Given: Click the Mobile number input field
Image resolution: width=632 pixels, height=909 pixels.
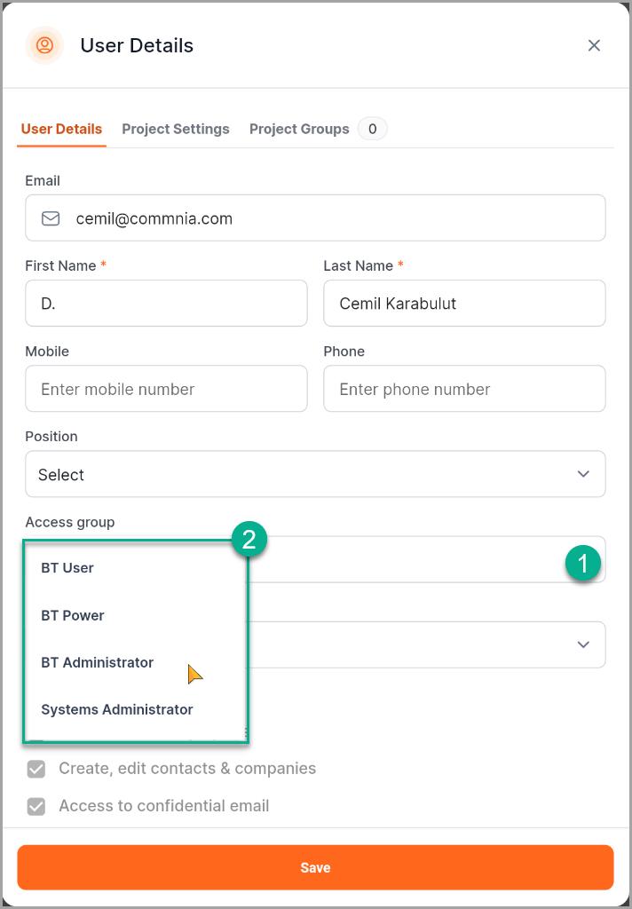Looking at the screenshot, I should 166,389.
